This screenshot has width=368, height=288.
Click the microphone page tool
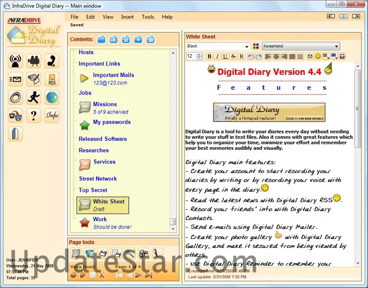point(157,253)
